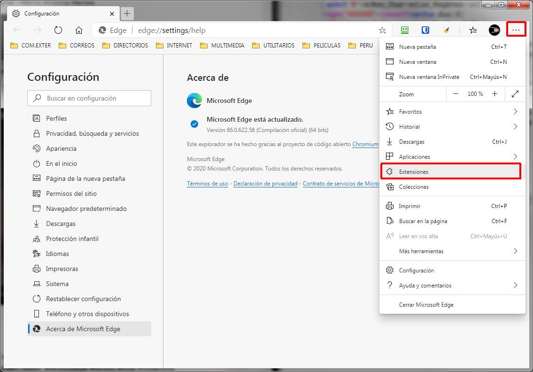Image resolution: width=533 pixels, height=372 pixels.
Task: Open Descargas in settings sidebar
Action: (x=89, y=224)
